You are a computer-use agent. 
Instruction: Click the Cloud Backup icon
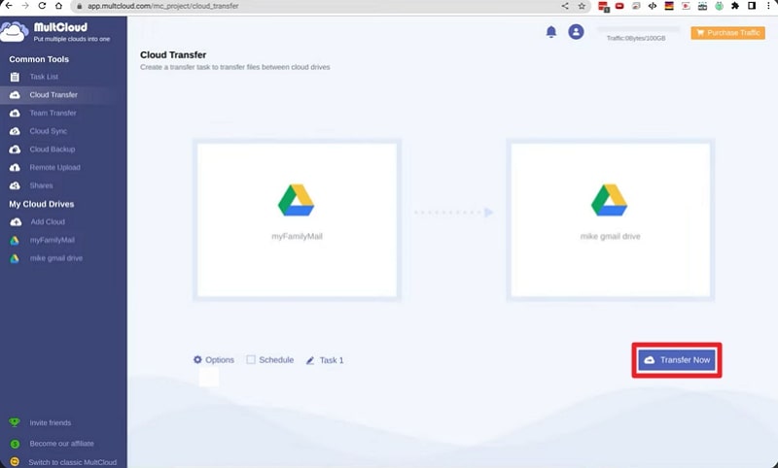coord(15,150)
